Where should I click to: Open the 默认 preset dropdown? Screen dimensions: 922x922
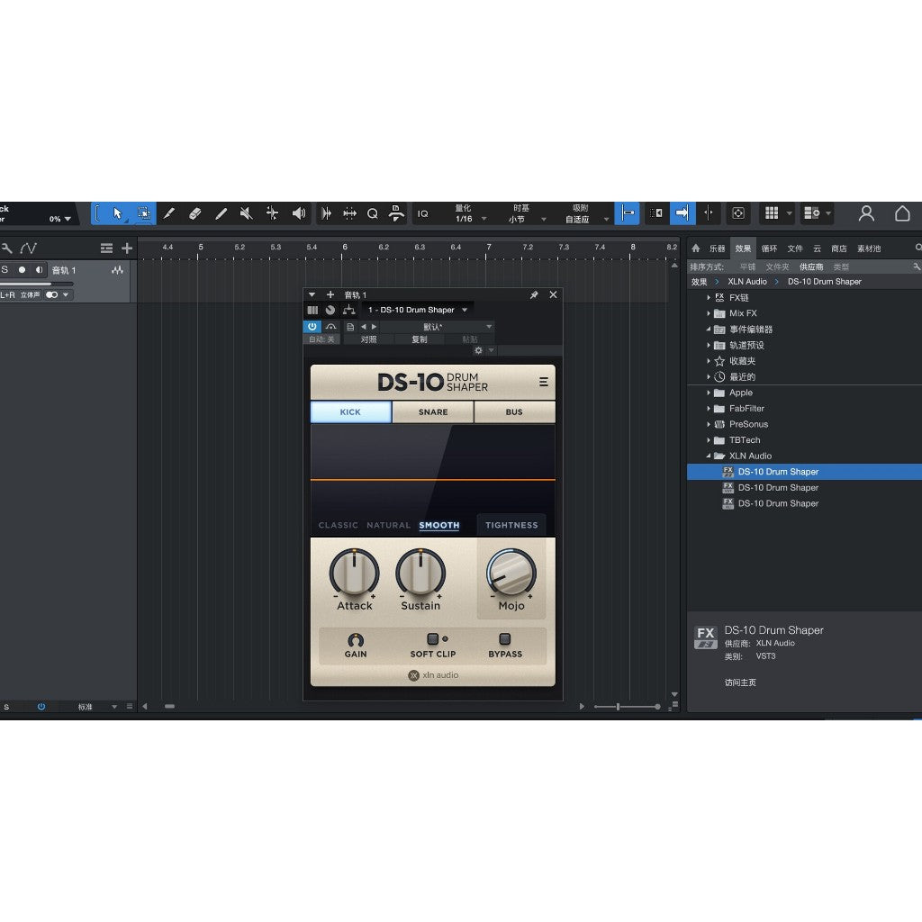point(432,327)
